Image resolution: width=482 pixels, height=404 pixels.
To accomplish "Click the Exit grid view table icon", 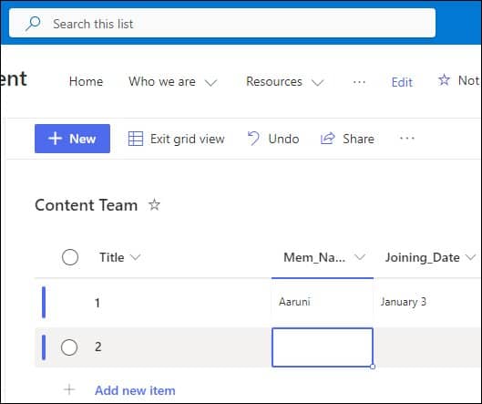I will pyautogui.click(x=136, y=139).
